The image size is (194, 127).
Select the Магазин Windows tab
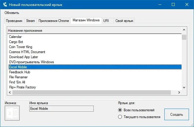click(86, 20)
